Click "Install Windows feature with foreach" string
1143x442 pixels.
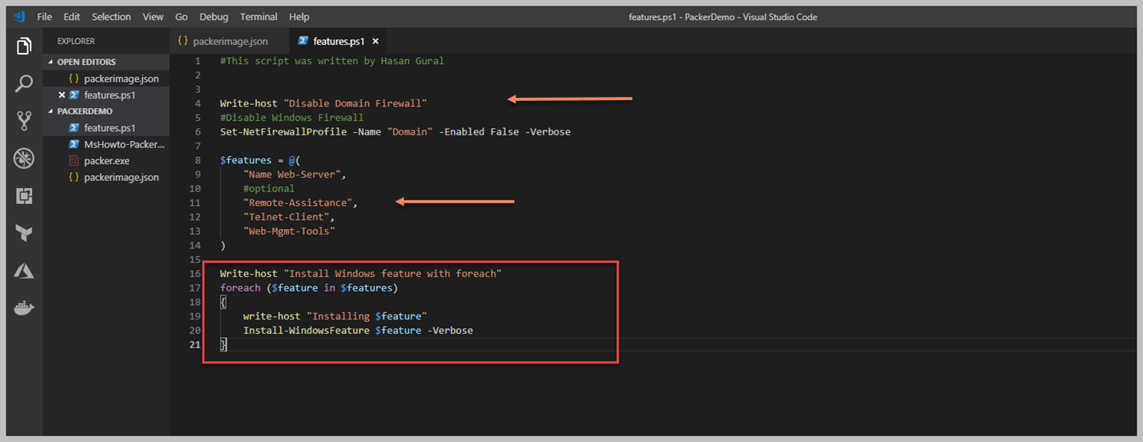click(x=392, y=274)
